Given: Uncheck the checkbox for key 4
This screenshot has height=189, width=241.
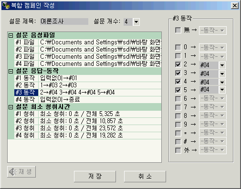Looking at the screenshot, I should coord(178,82).
